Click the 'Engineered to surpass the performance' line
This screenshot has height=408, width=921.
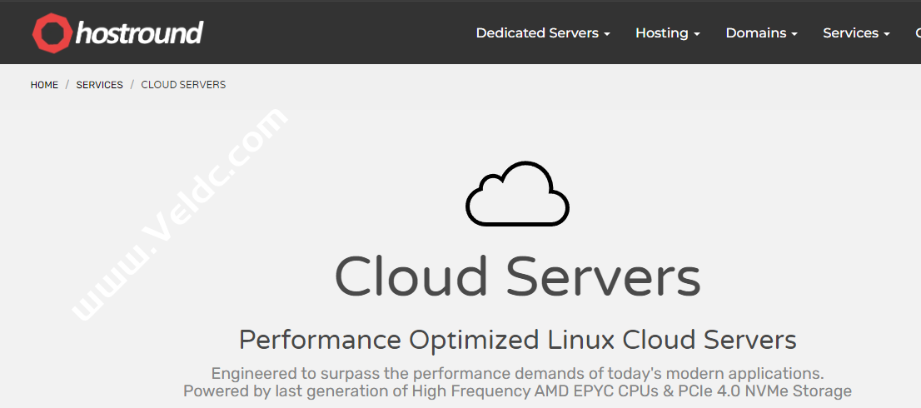(517, 373)
